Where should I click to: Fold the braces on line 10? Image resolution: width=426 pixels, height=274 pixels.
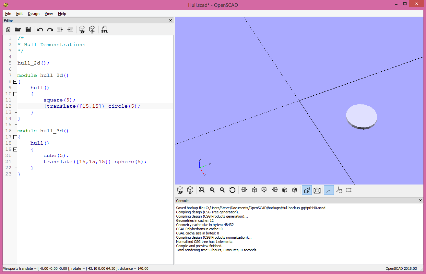point(15,94)
